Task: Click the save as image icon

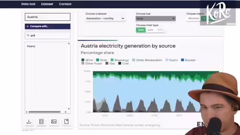Action: click(54, 121)
